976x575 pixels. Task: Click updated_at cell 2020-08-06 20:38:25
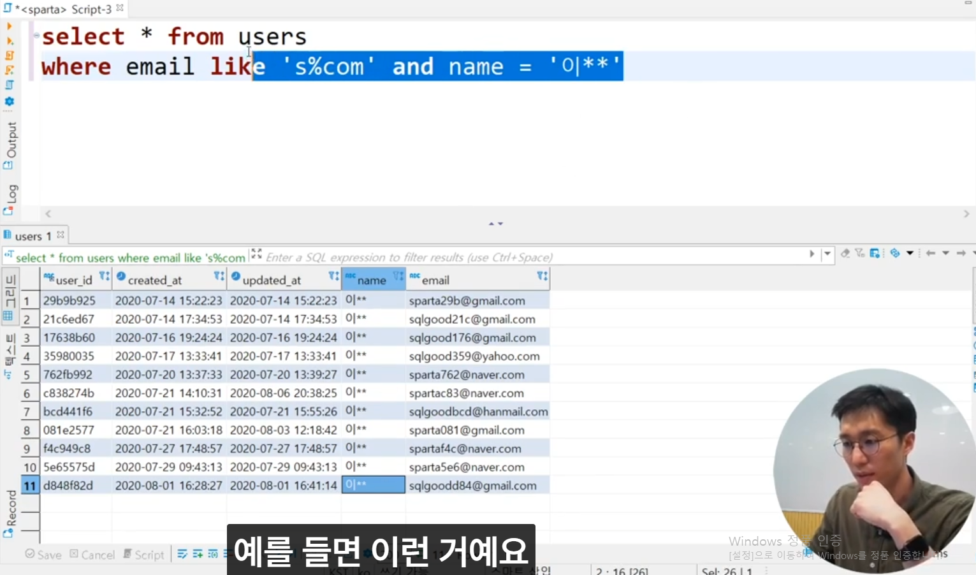point(284,393)
